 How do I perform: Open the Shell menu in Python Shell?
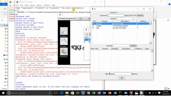coord(26,5)
